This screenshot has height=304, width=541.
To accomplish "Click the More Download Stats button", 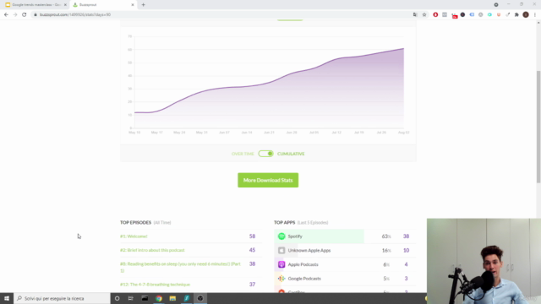I will pyautogui.click(x=268, y=180).
